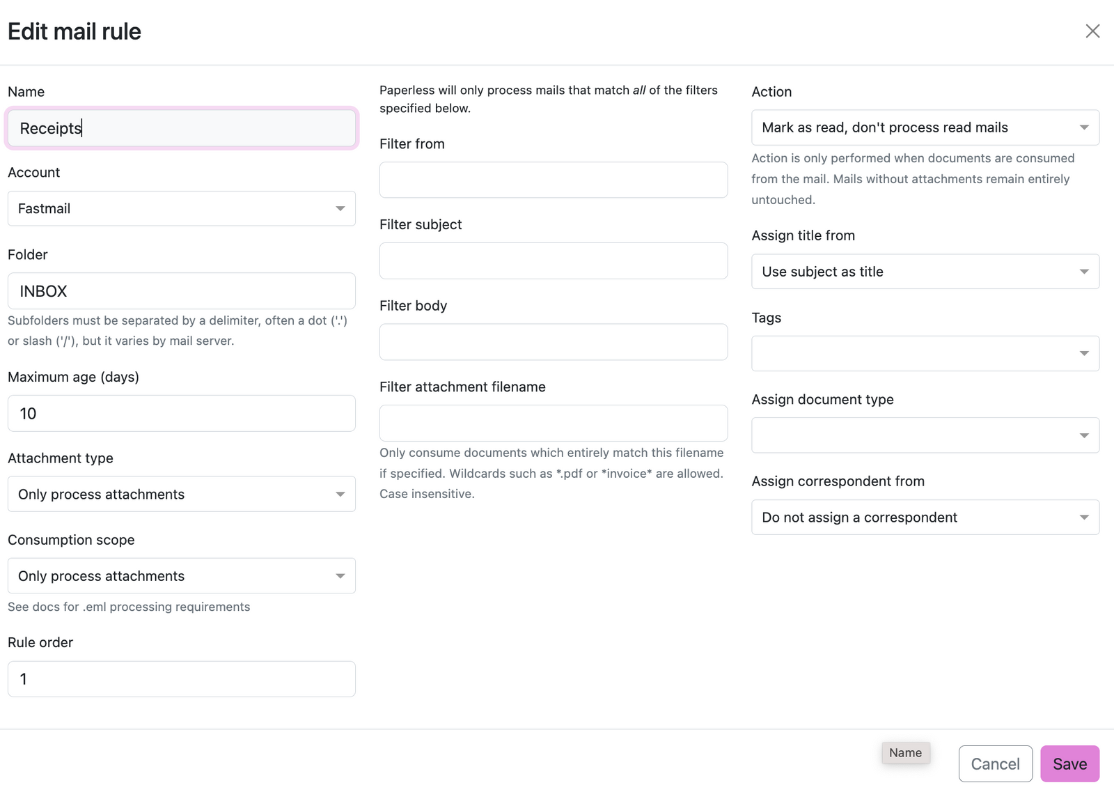
Task: Expand the Attachment type dropdown
Action: (181, 494)
